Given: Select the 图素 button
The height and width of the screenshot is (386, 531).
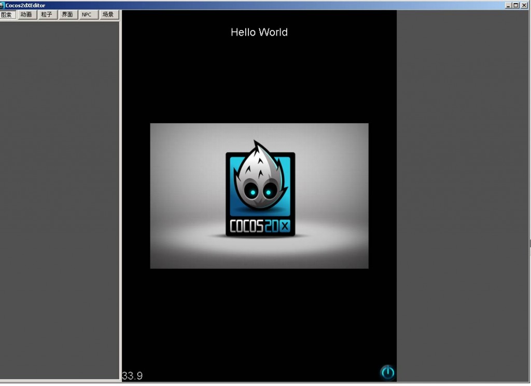Looking at the screenshot, I should (x=7, y=15).
